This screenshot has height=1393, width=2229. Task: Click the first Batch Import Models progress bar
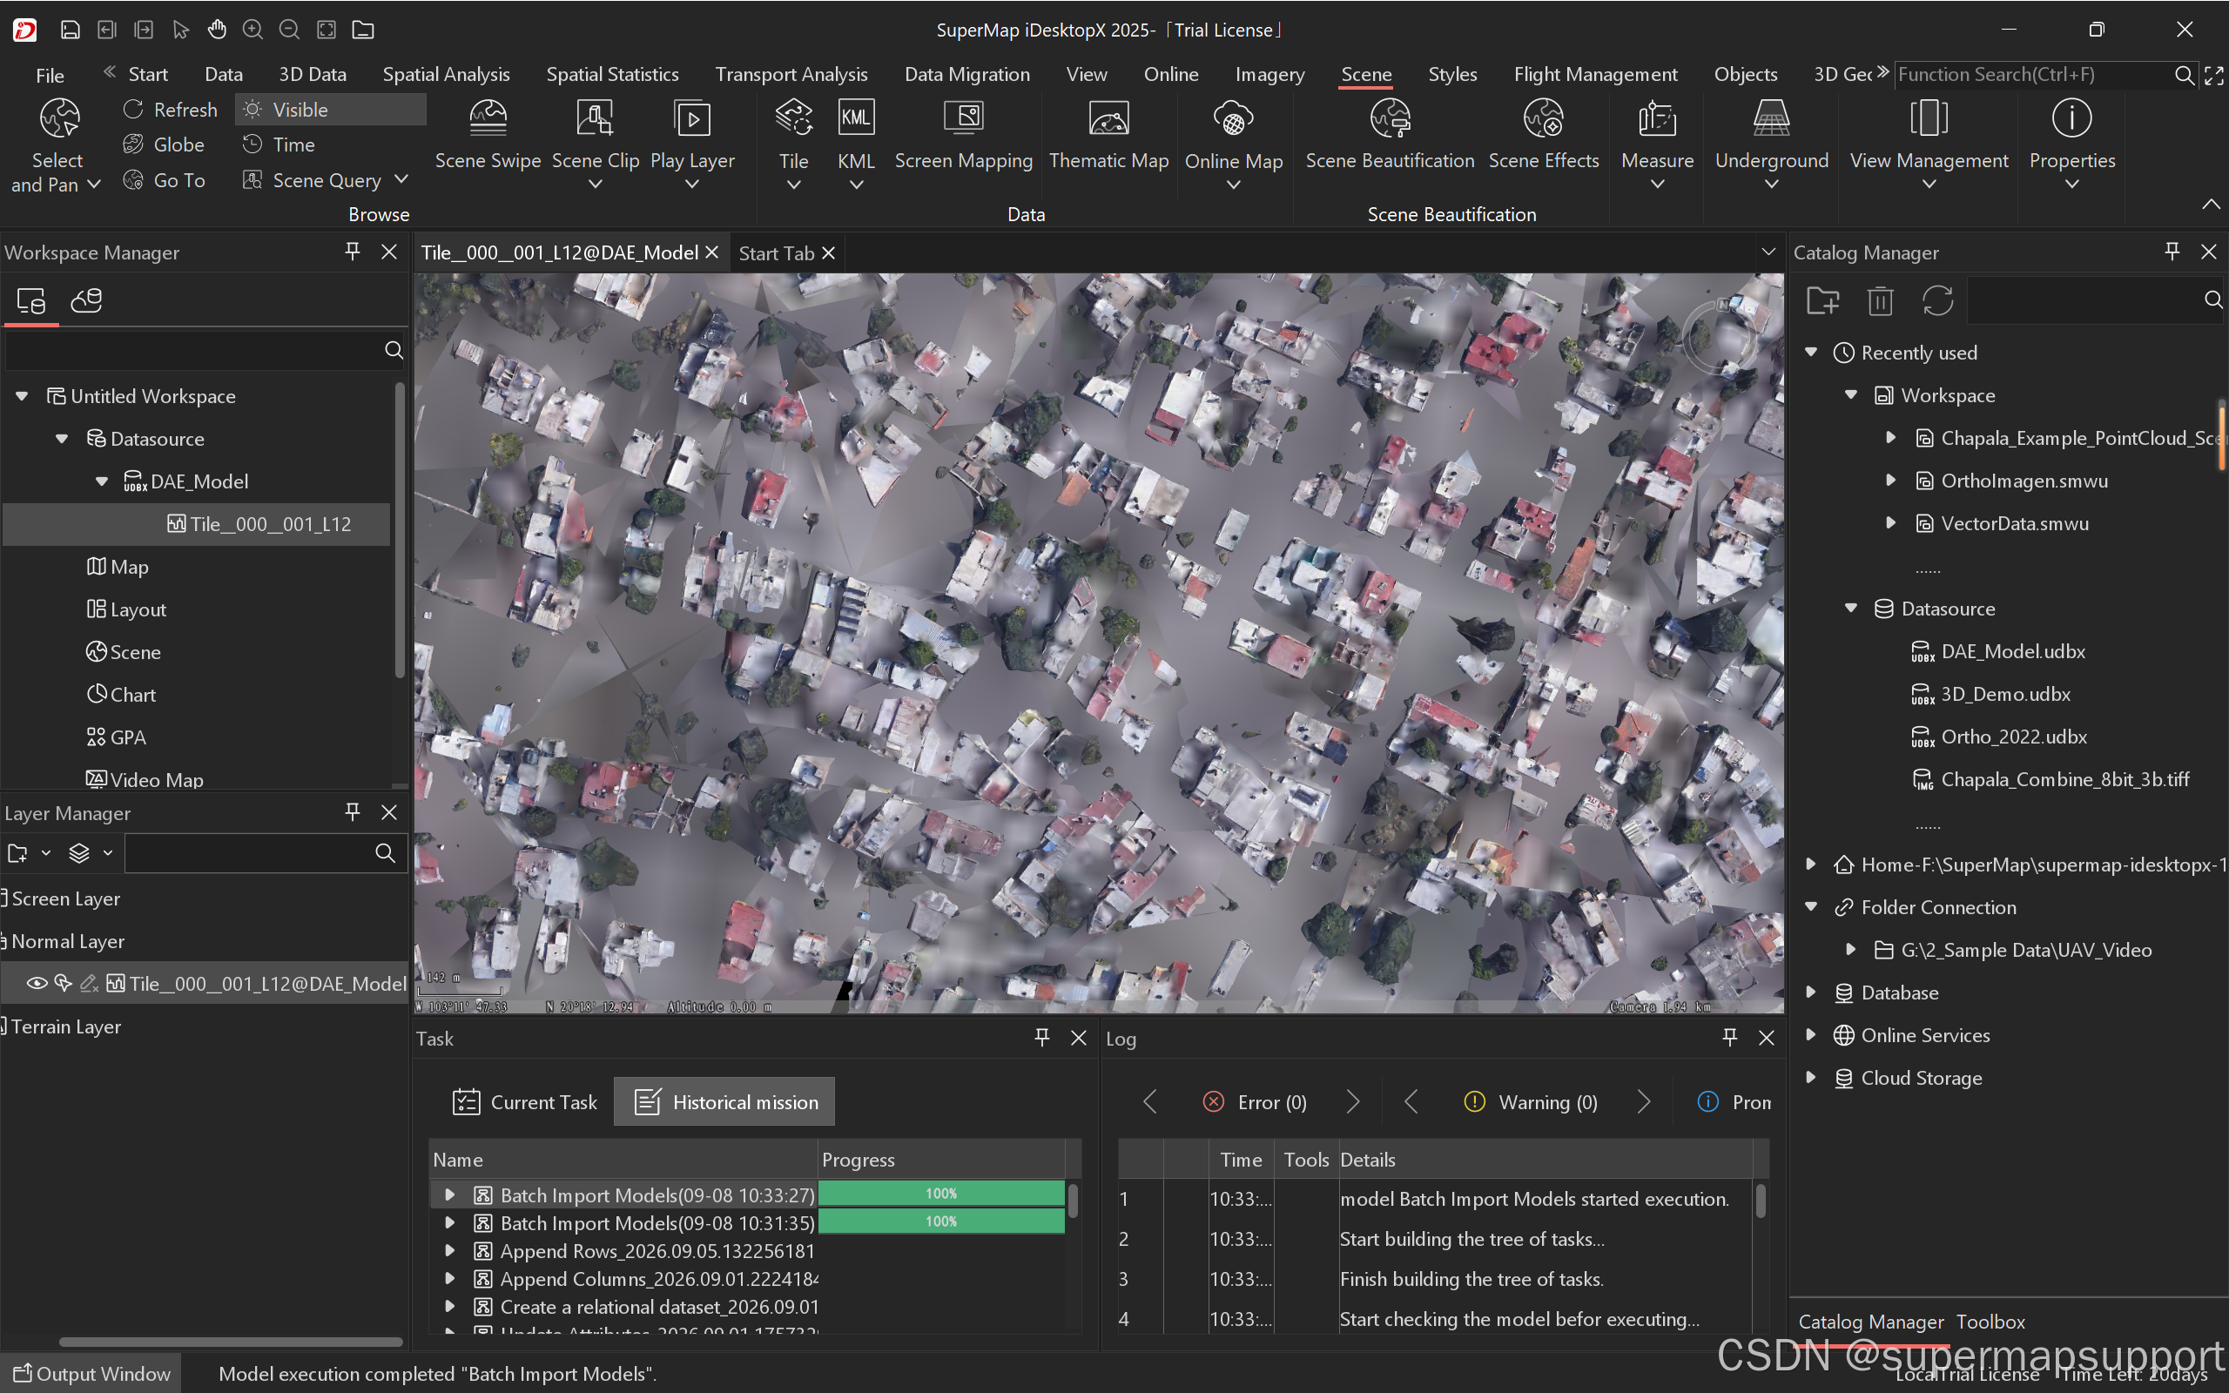coord(940,1194)
